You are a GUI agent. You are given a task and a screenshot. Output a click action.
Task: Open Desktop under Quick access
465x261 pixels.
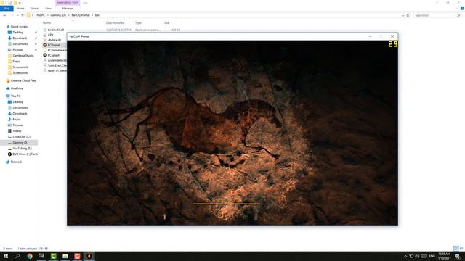(x=17, y=32)
